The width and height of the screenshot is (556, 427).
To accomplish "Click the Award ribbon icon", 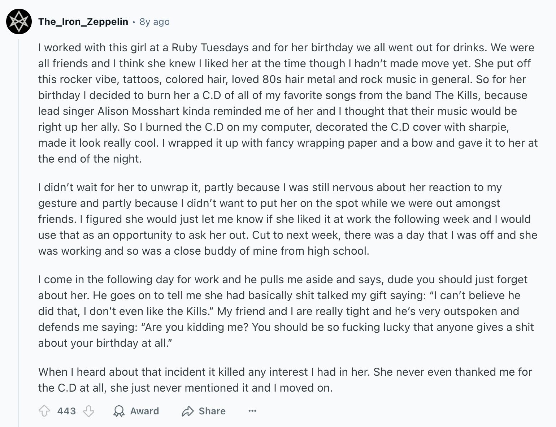I will [119, 411].
